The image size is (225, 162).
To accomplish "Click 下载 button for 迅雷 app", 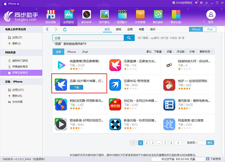I will point(76,87).
